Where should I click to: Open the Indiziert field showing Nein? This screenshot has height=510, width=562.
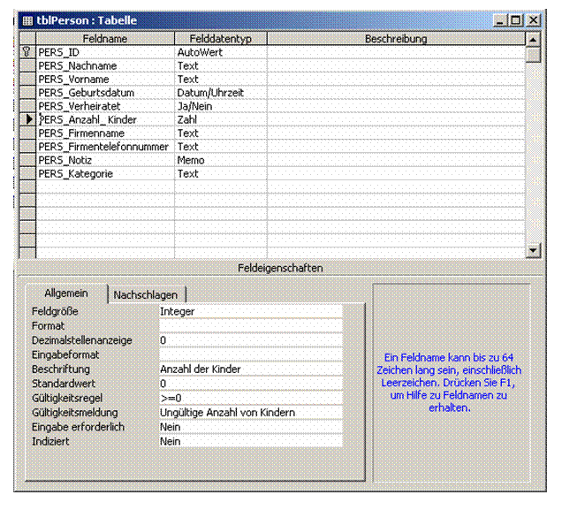251,441
